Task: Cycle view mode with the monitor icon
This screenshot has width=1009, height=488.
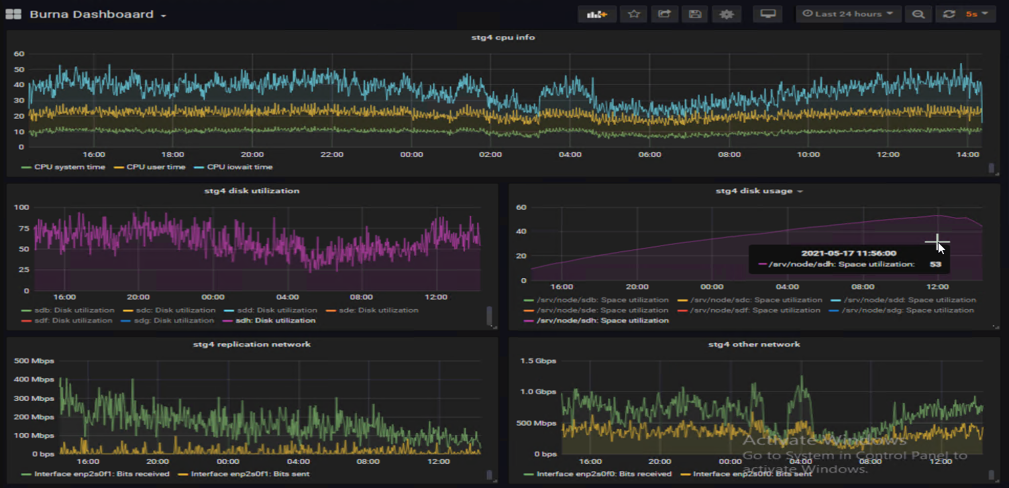Action: pyautogui.click(x=767, y=14)
